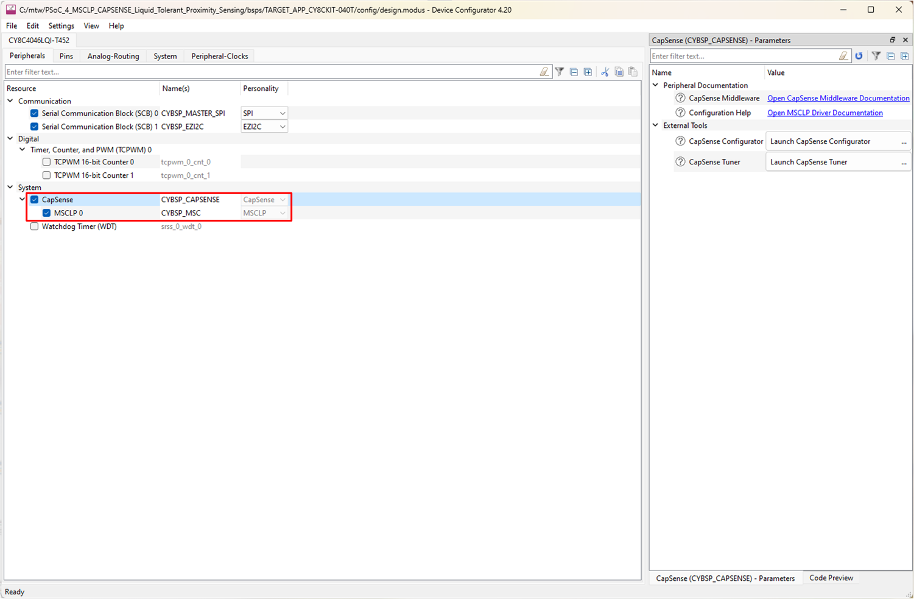Click help icon beside CapSense Middleware

click(x=681, y=98)
